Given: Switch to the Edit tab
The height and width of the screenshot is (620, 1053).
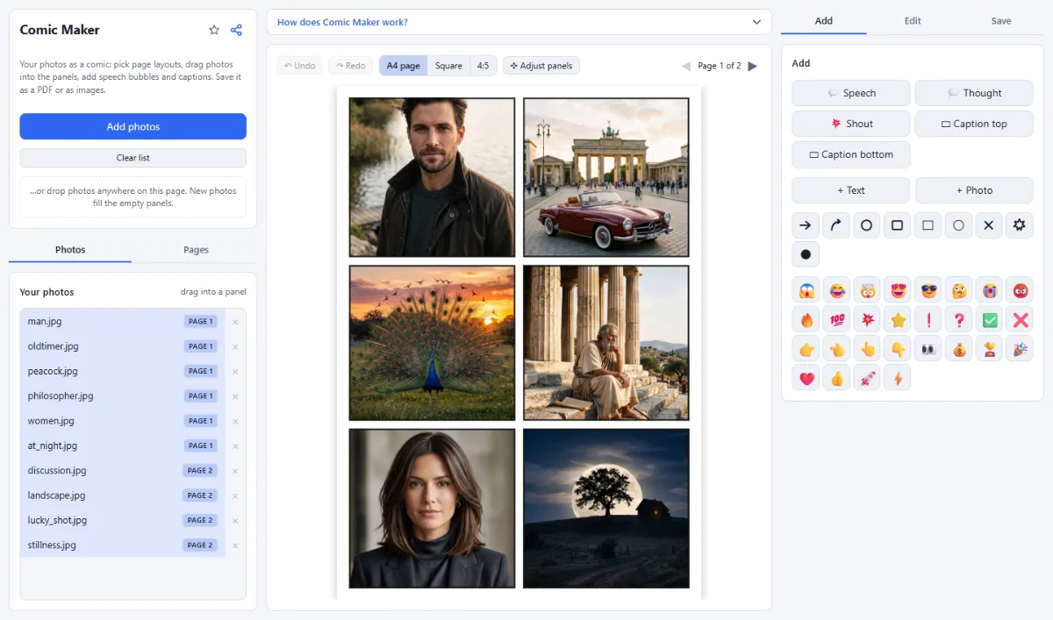Looking at the screenshot, I should (913, 21).
